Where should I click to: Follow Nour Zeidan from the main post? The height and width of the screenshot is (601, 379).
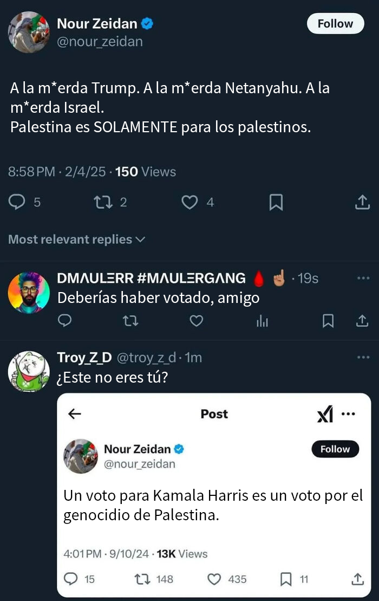tap(335, 23)
